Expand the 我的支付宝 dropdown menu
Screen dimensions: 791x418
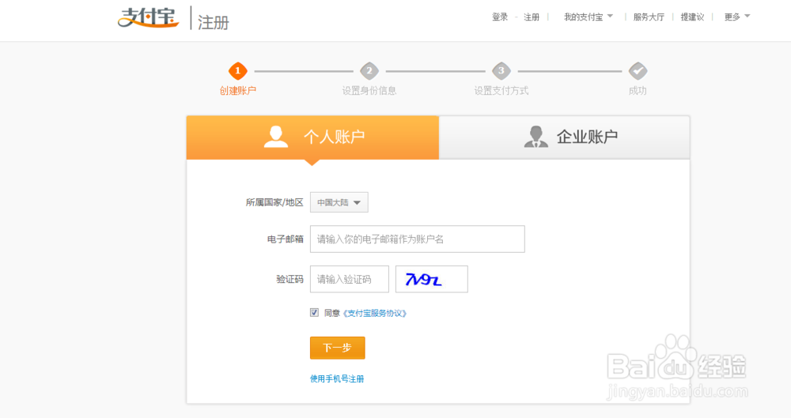coord(589,17)
